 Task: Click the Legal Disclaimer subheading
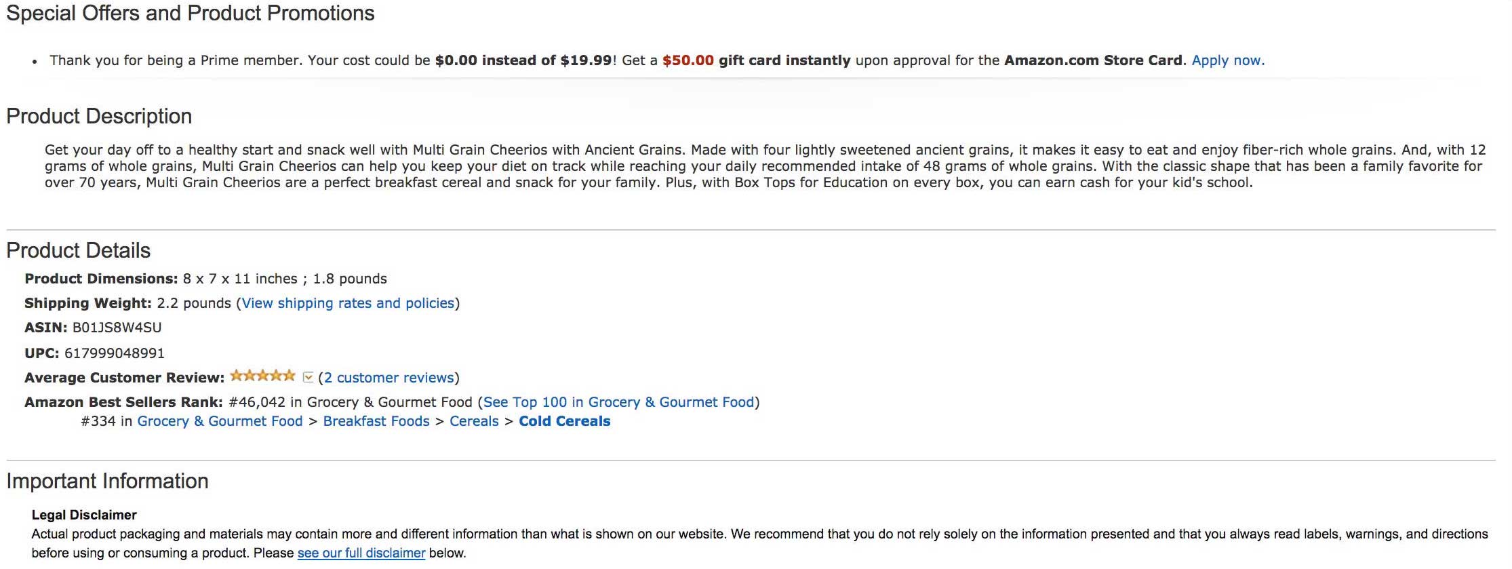[84, 515]
